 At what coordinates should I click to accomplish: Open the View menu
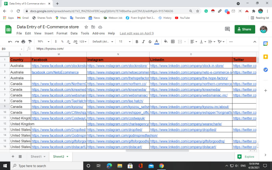coord(38,33)
